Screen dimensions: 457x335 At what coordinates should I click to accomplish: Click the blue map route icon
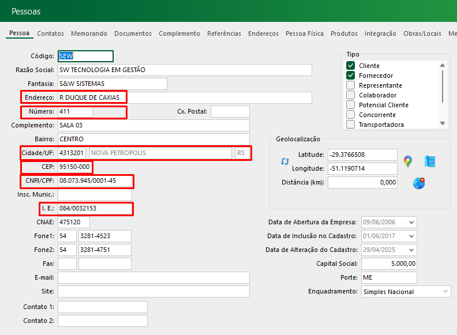(x=430, y=161)
